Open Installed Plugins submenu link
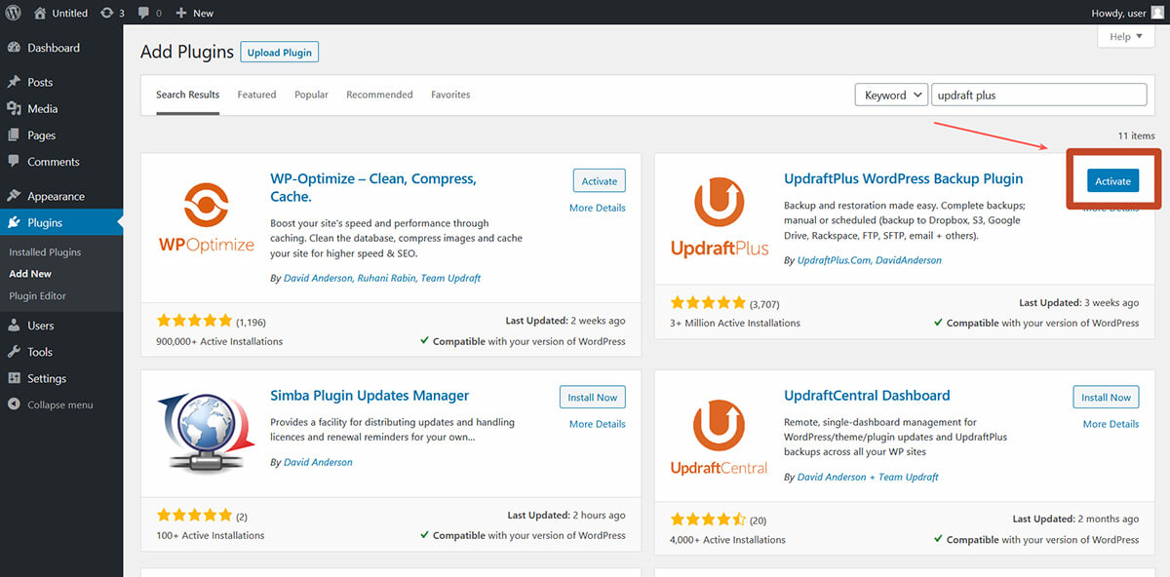 (x=45, y=252)
